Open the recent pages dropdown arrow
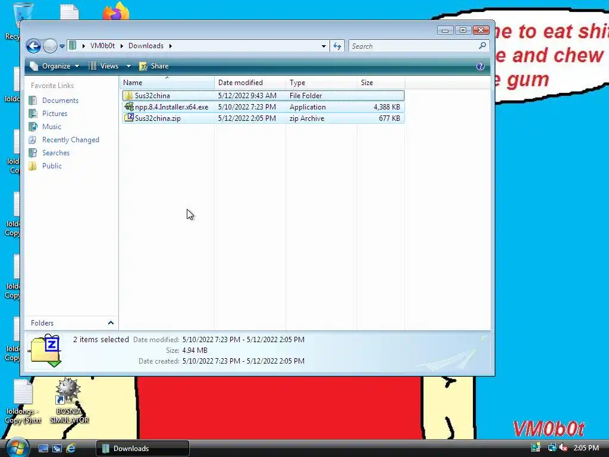609x457 pixels. pos(62,46)
